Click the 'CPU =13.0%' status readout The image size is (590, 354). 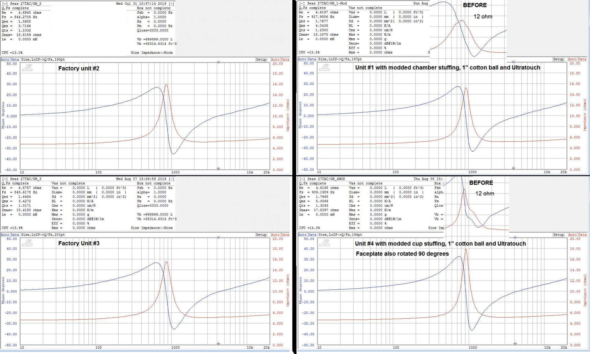(x=12, y=53)
